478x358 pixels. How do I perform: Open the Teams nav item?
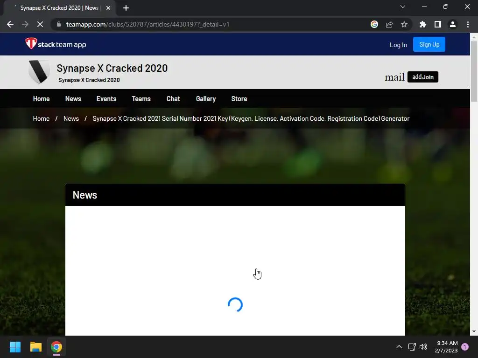point(141,99)
